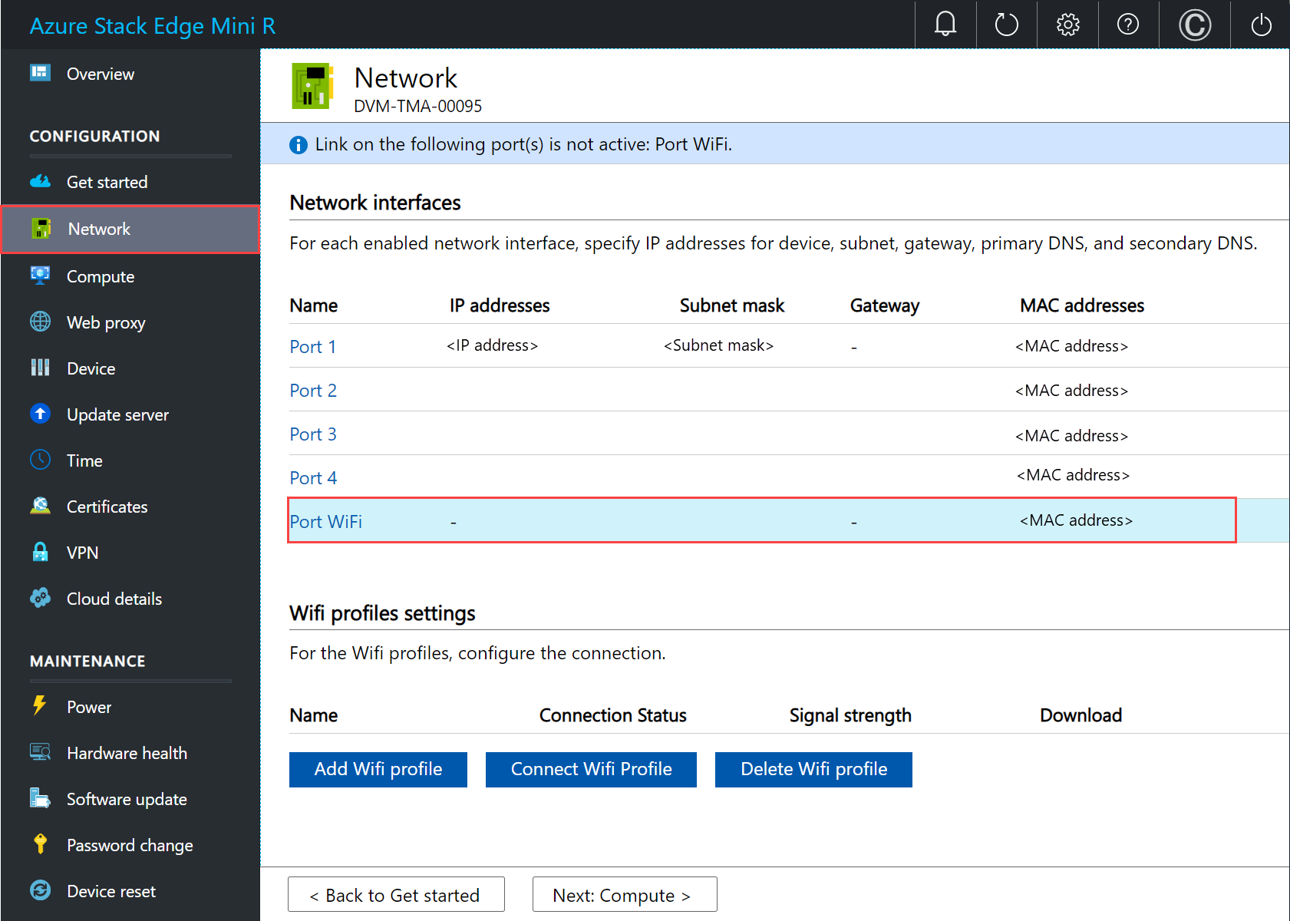This screenshot has width=1290, height=921.
Task: Click the notification bell icon
Action: point(945,24)
